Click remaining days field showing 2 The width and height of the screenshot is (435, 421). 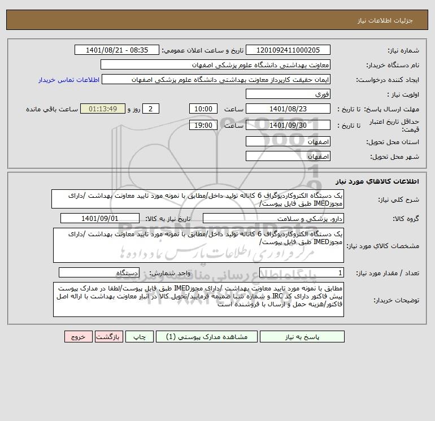pyautogui.click(x=151, y=109)
